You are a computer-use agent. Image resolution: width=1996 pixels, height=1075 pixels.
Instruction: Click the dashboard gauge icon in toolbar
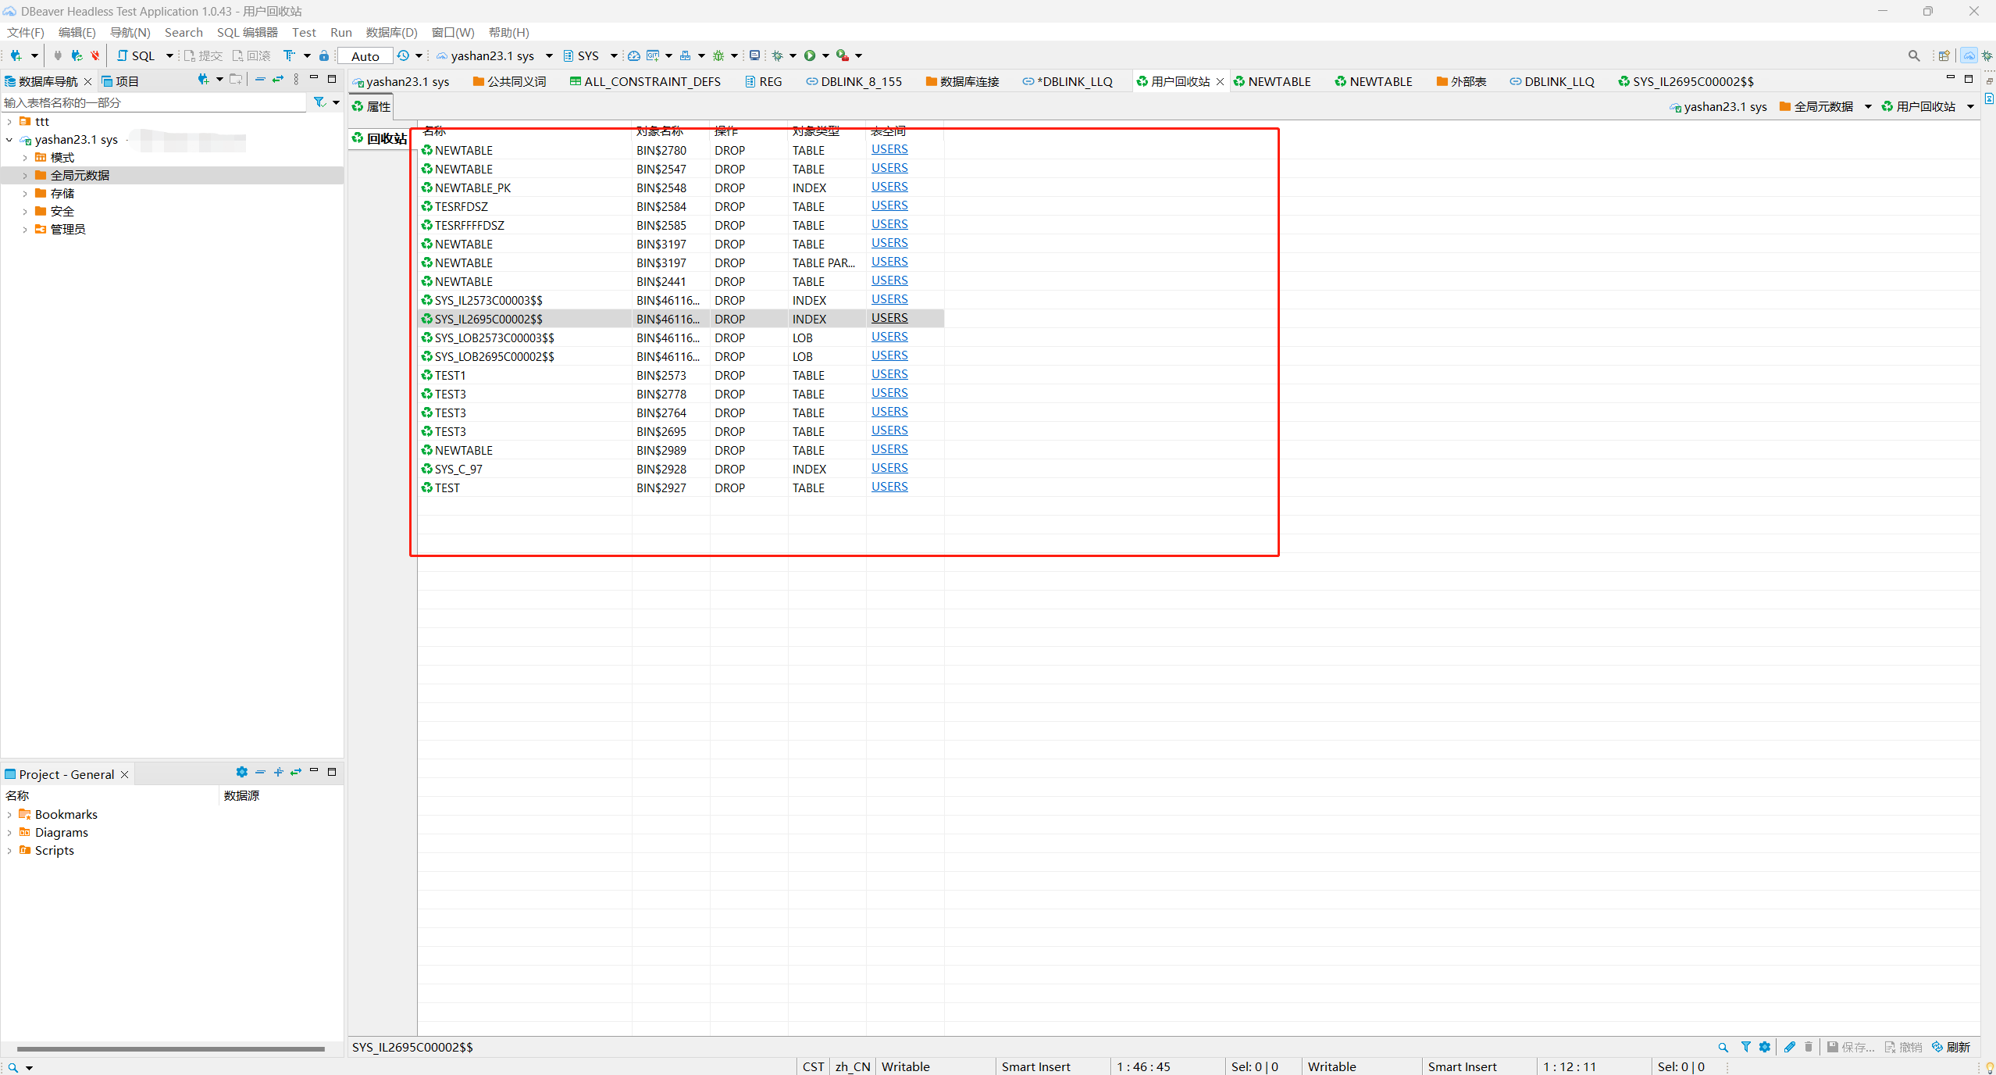[x=634, y=55]
